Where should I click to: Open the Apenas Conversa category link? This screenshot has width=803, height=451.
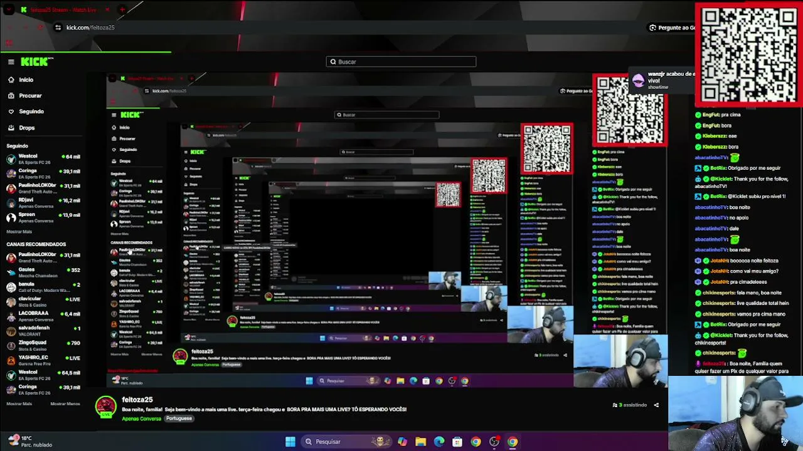pyautogui.click(x=141, y=418)
